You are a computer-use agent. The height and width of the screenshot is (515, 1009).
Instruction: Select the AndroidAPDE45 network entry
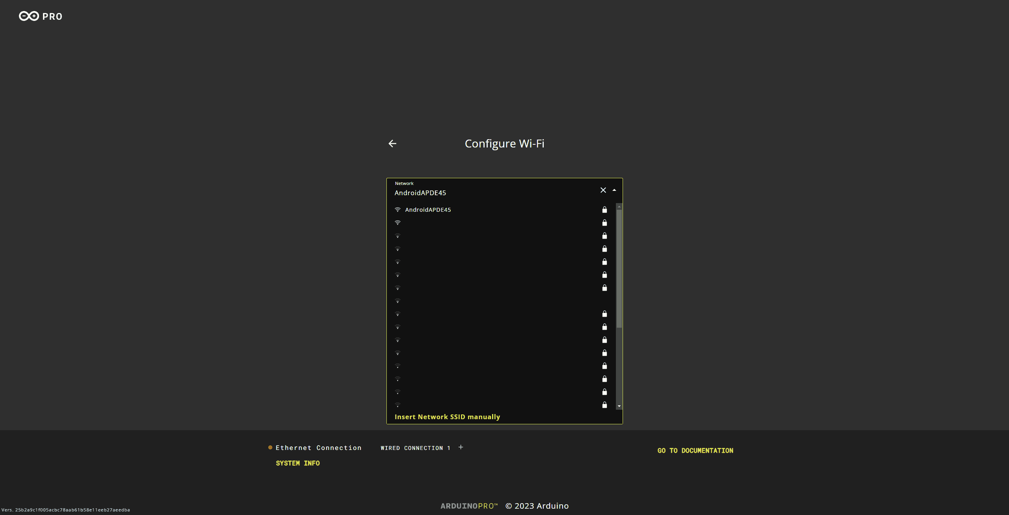[x=428, y=209]
